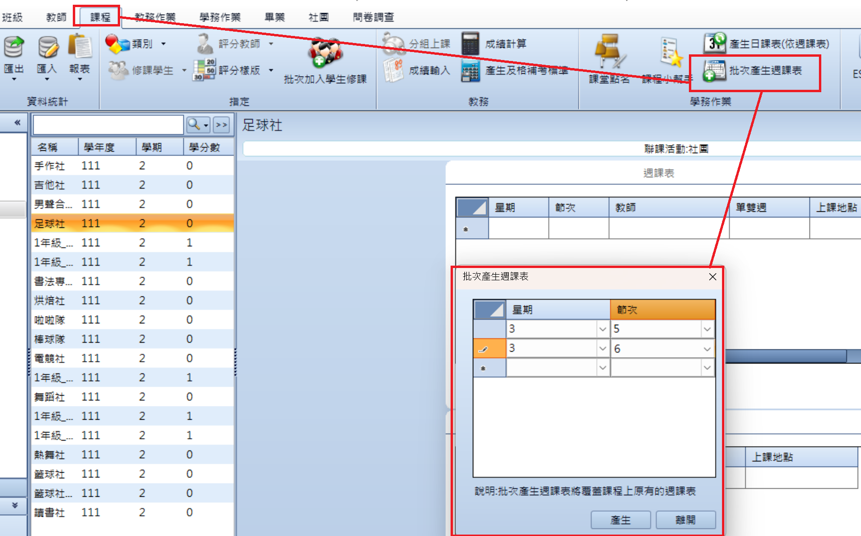Click the double-down chevron in the left sidebar
This screenshot has width=861, height=536.
pyautogui.click(x=15, y=505)
